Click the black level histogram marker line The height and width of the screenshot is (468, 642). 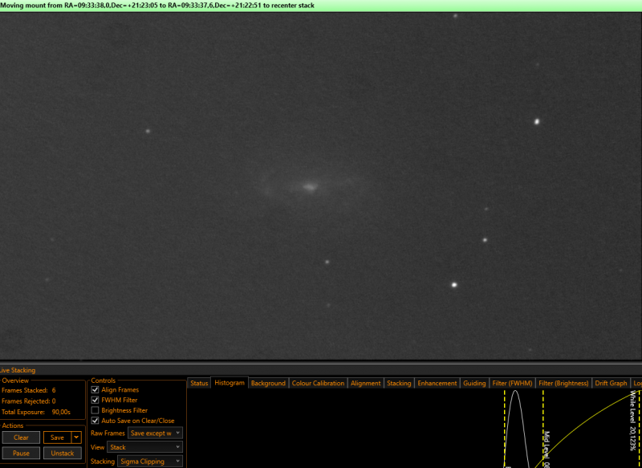(x=505, y=428)
